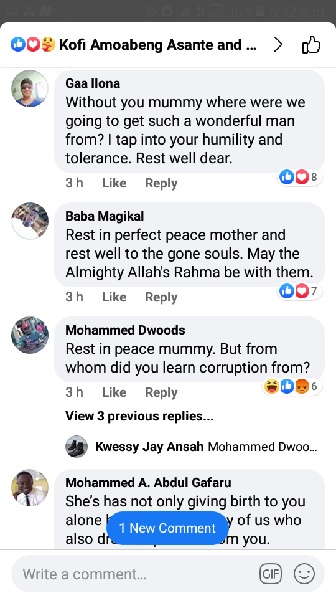Open the emoji smiley picker

click(304, 574)
